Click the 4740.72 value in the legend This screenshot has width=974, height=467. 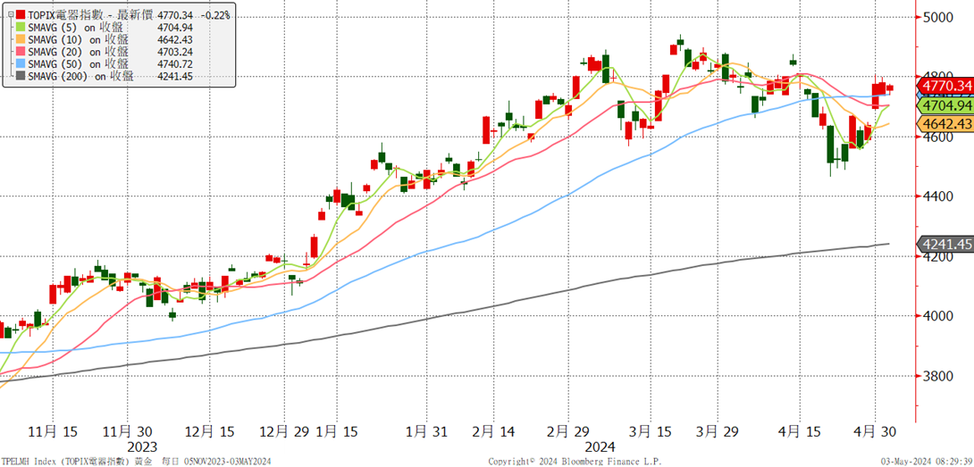(x=175, y=64)
